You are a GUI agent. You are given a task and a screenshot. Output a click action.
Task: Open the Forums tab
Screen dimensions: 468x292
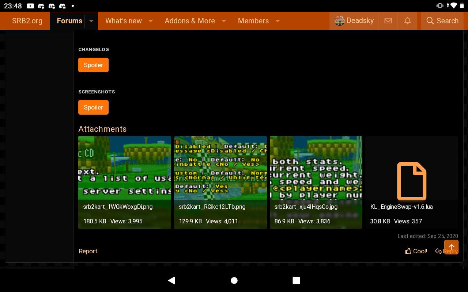[x=69, y=21]
